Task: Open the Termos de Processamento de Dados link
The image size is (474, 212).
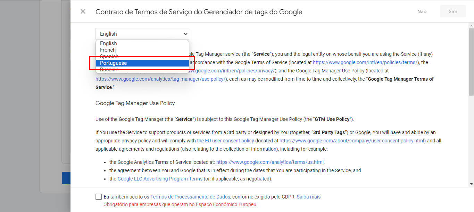Action: click(191, 197)
